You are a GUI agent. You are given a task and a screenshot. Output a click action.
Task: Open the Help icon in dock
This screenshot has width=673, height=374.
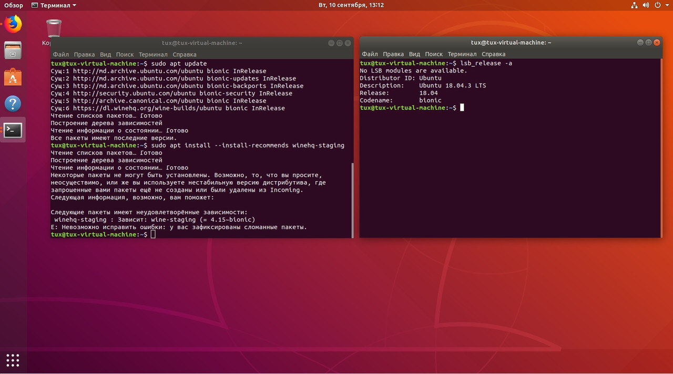[13, 103]
